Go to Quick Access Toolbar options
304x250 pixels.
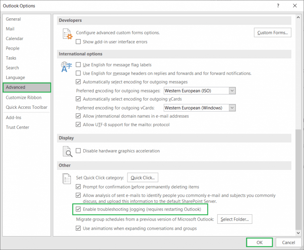pos(27,107)
